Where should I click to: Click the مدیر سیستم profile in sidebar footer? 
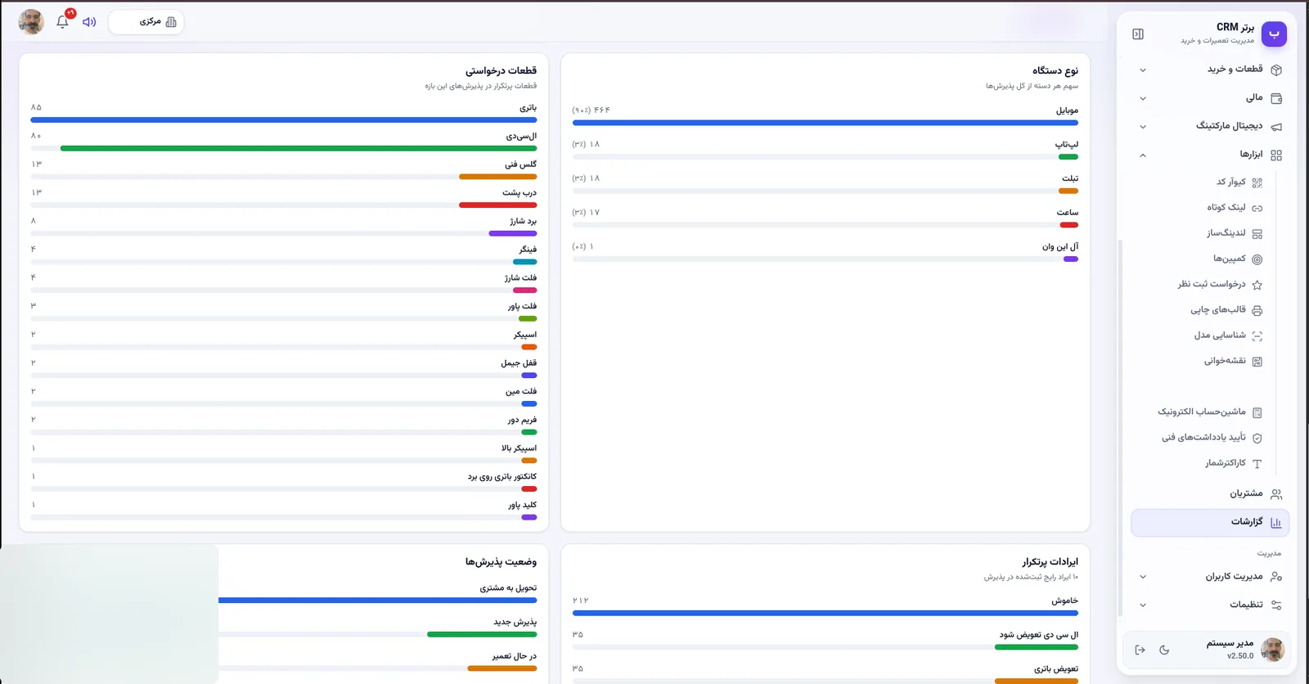coord(1245,650)
